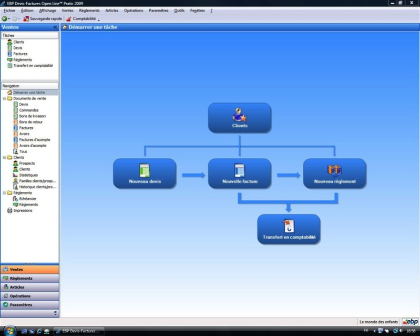Image resolution: width=420 pixels, height=336 pixels.
Task: Click Windows Start orb
Action: (9, 331)
